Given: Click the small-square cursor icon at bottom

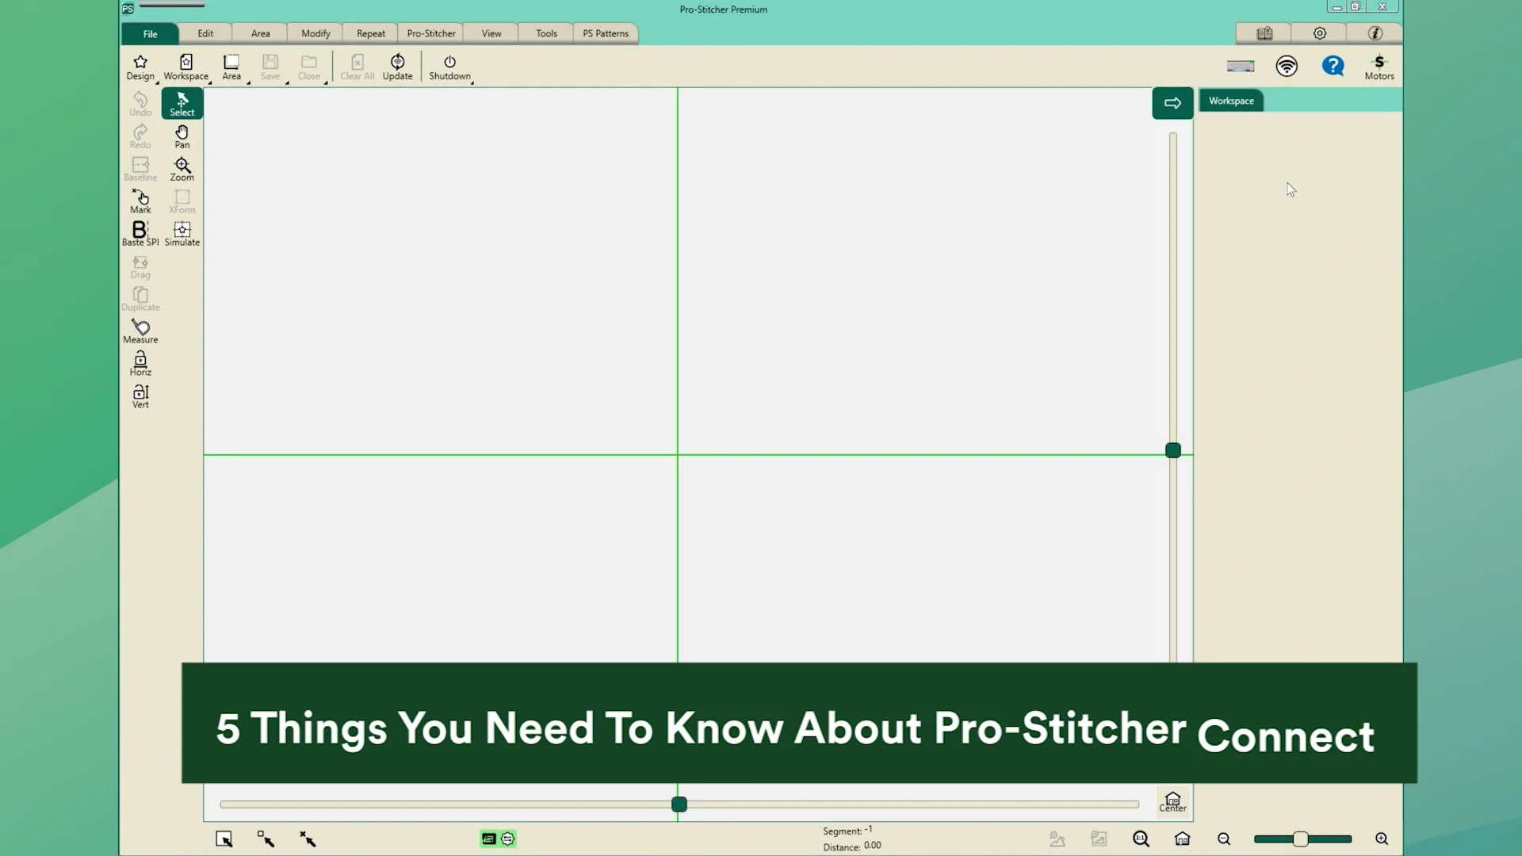Looking at the screenshot, I should 266,839.
